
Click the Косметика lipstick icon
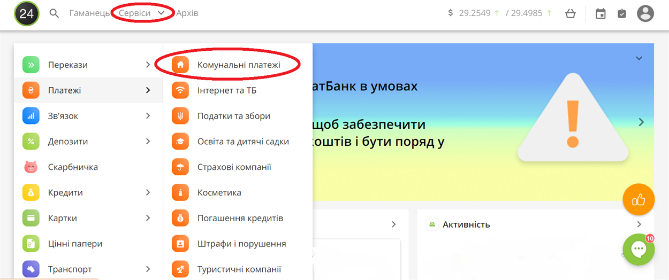point(180,193)
